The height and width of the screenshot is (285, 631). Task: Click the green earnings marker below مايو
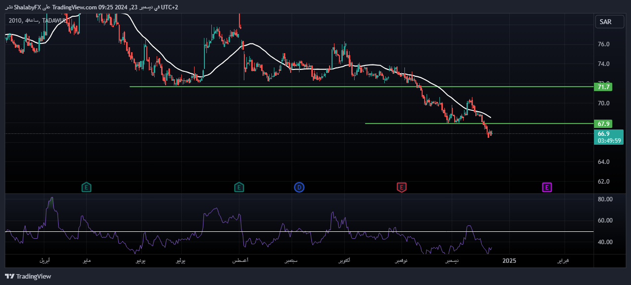coord(86,188)
